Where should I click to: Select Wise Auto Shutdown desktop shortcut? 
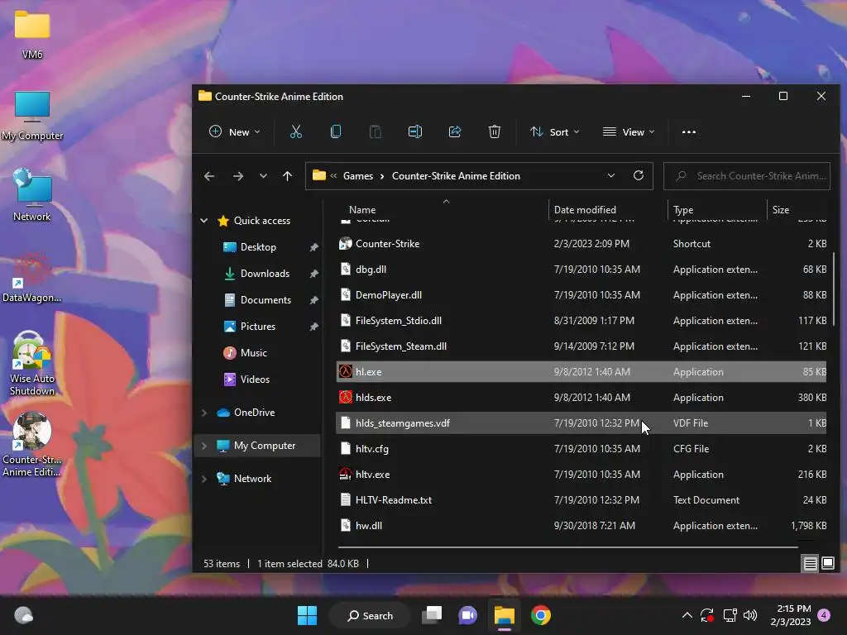[32, 363]
